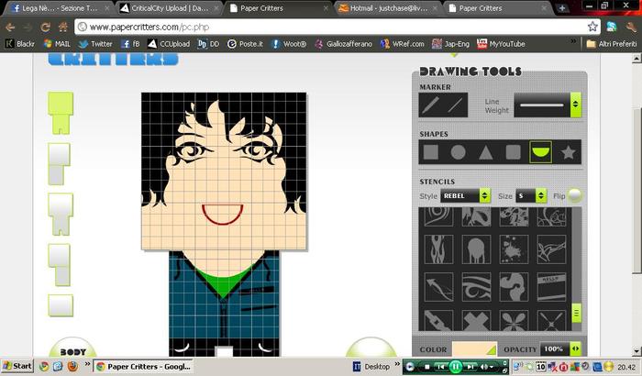Open the MAIL bookmark
Viewport: 642px width, 376px height.
click(57, 44)
